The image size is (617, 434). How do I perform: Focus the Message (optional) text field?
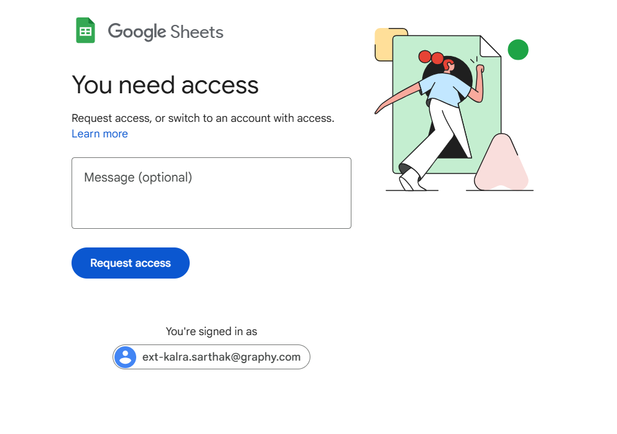(211, 193)
